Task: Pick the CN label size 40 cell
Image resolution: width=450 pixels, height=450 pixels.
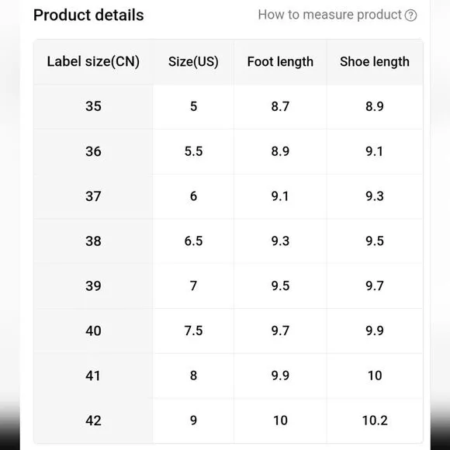Action: click(93, 331)
